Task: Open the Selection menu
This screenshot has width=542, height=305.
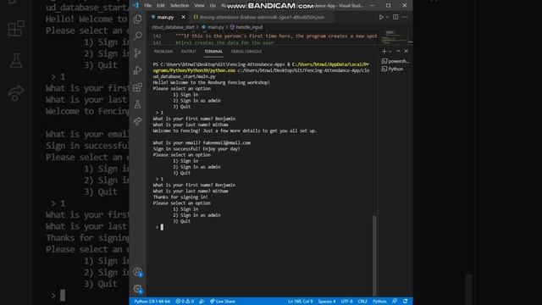Action: point(180,6)
